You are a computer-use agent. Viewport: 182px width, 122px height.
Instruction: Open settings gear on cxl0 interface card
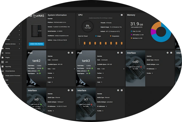click(168, 53)
